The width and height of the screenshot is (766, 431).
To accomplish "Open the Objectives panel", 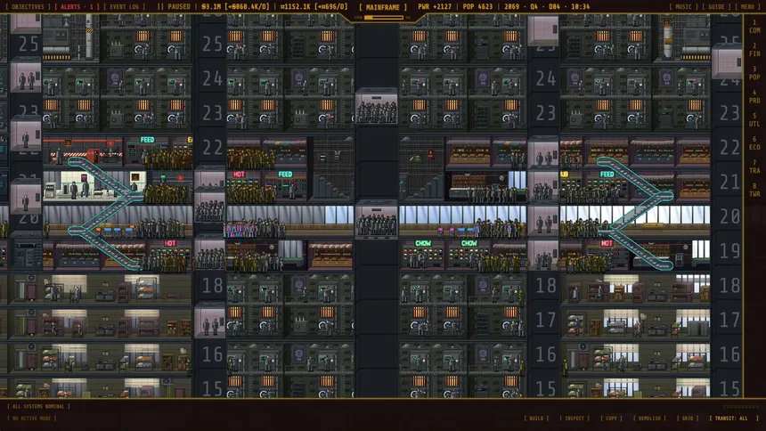I will [28, 7].
